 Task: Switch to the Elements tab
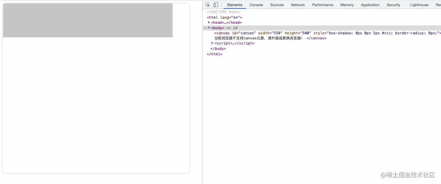(235, 5)
